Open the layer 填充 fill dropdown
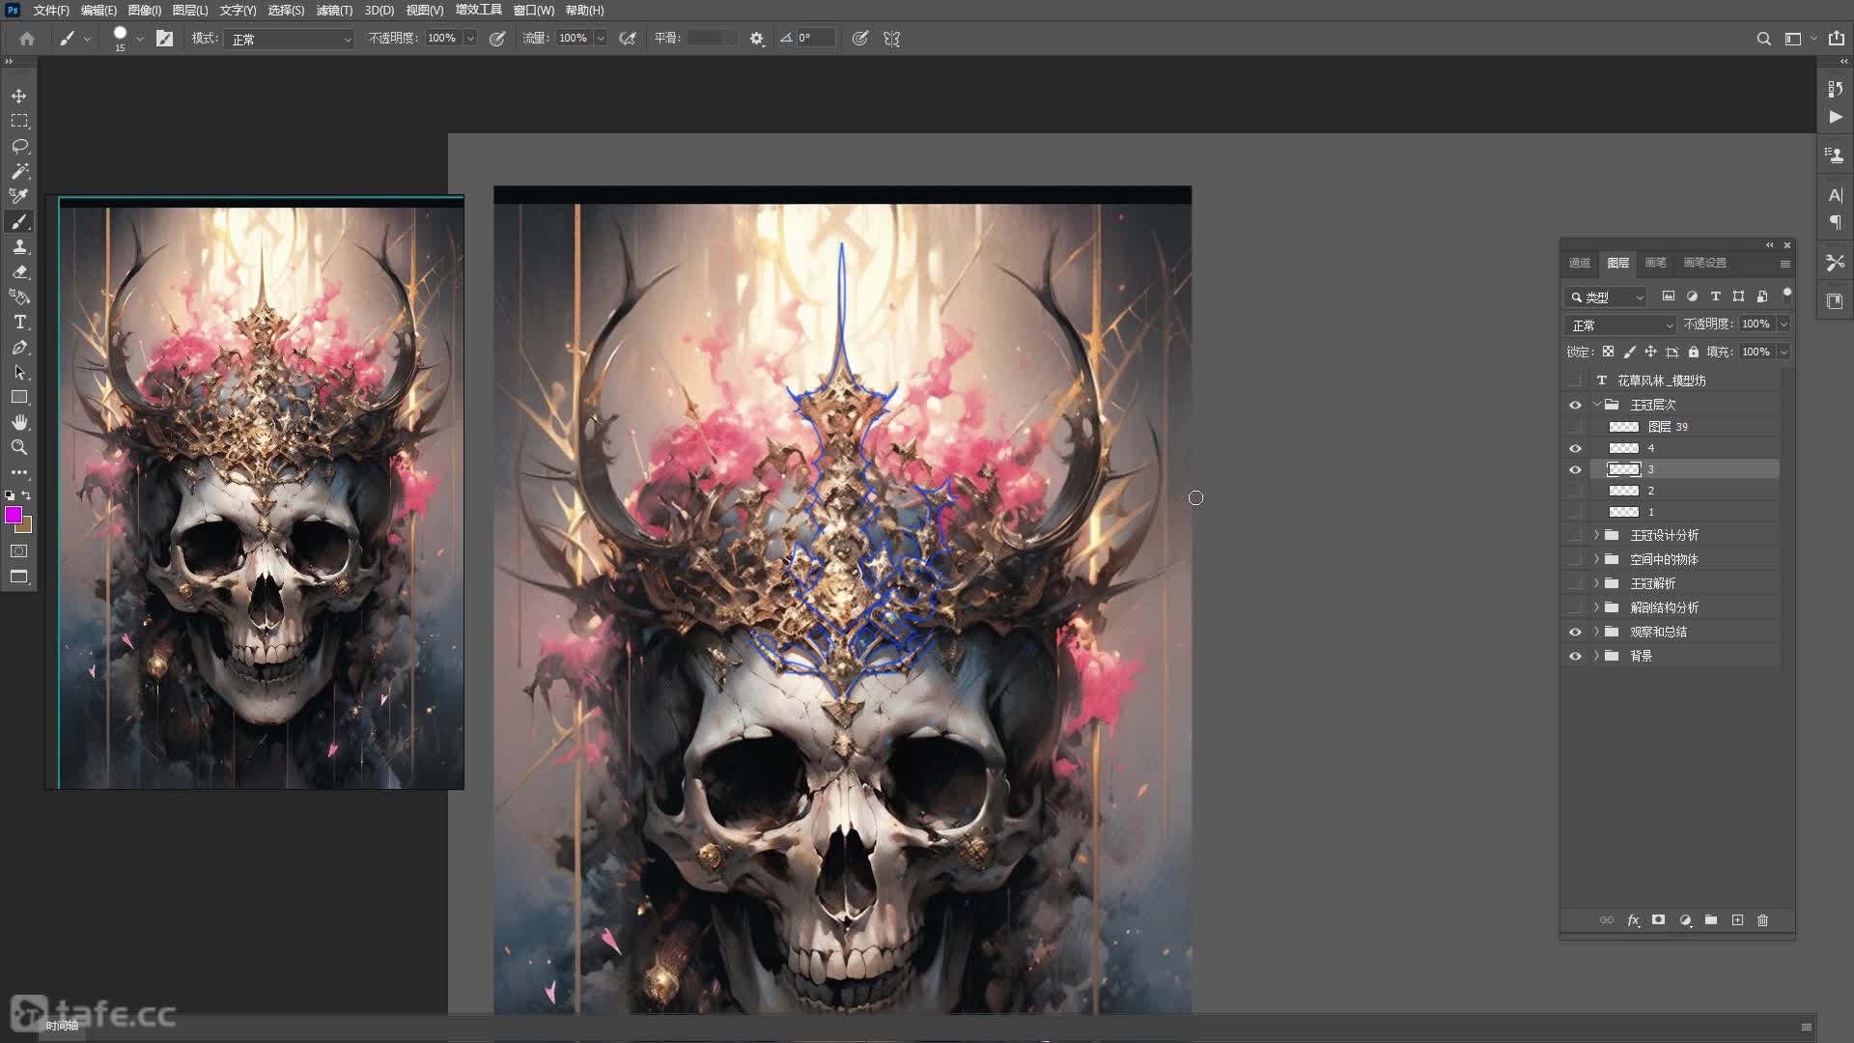 pos(1784,352)
